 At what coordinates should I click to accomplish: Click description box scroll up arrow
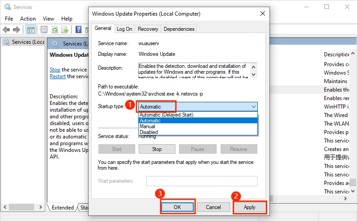(253, 67)
